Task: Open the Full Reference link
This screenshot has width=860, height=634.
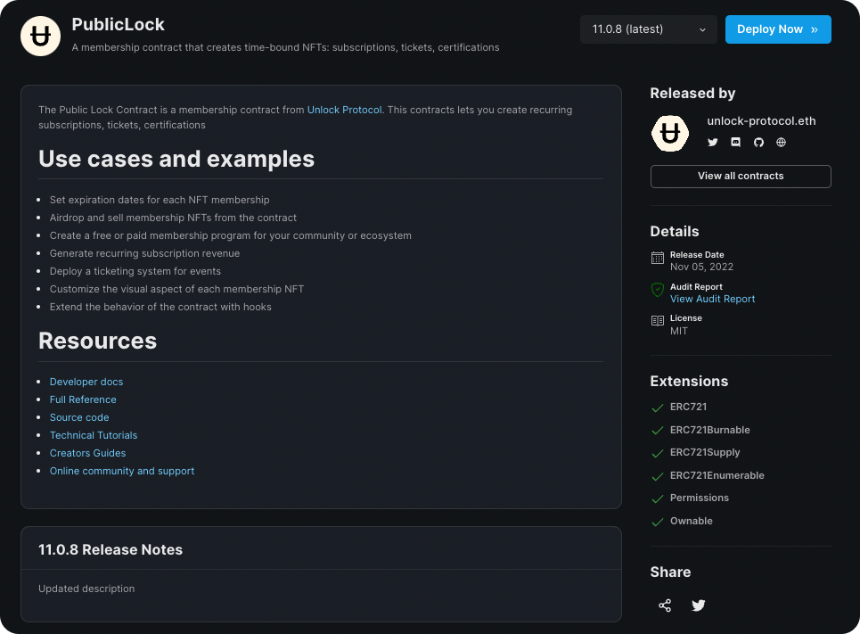Action: tap(83, 399)
